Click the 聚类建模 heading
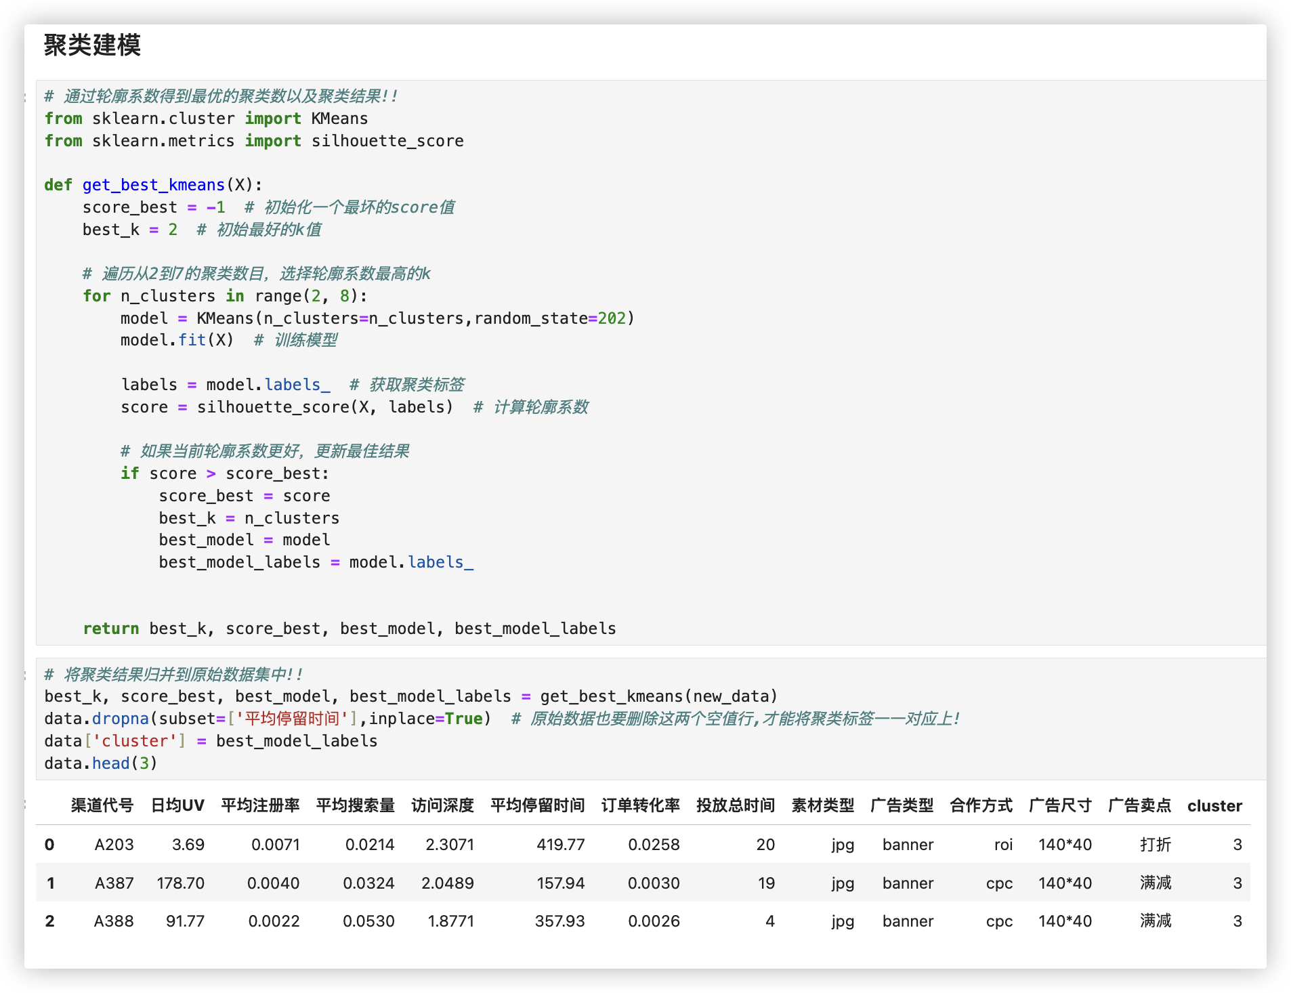This screenshot has width=1291, height=993. [x=93, y=47]
